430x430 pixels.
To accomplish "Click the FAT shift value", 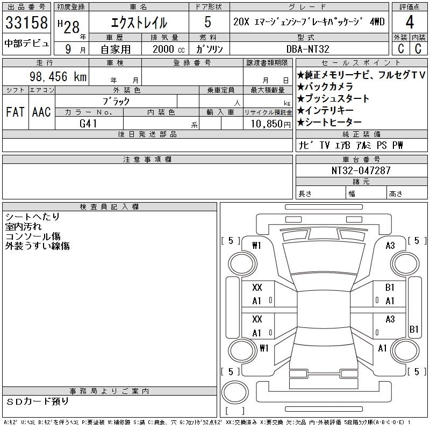I will point(15,112).
